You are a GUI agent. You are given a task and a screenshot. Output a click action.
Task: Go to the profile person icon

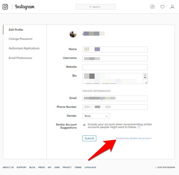pos(172,7)
